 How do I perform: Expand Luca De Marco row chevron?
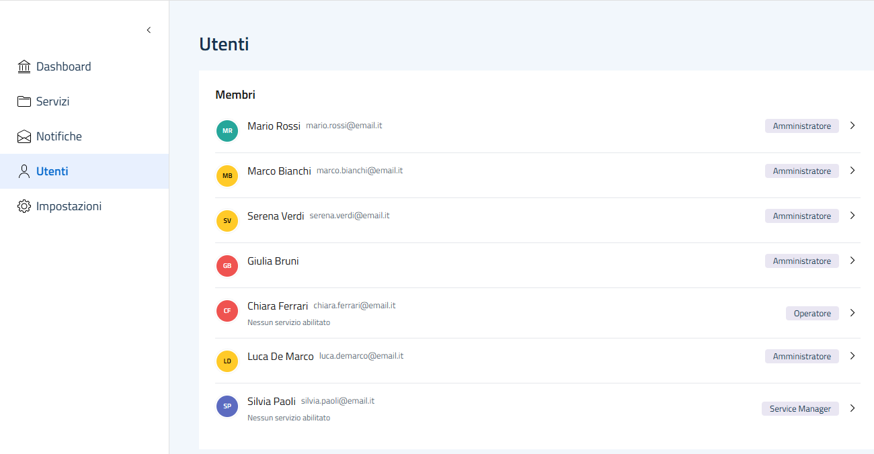tap(852, 356)
